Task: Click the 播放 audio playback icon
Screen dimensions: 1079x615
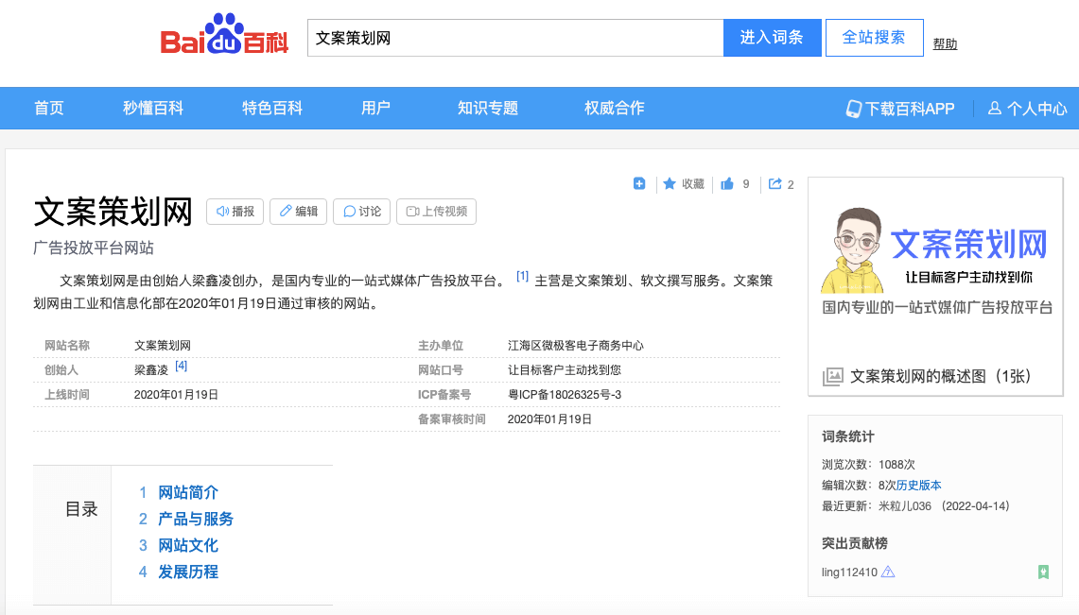Action: [x=221, y=212]
